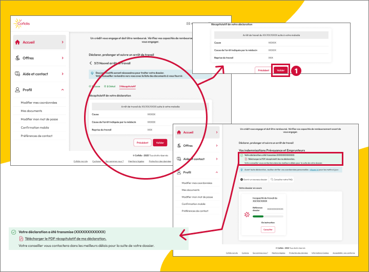Open the envelope messages icon in header

(188, 24)
